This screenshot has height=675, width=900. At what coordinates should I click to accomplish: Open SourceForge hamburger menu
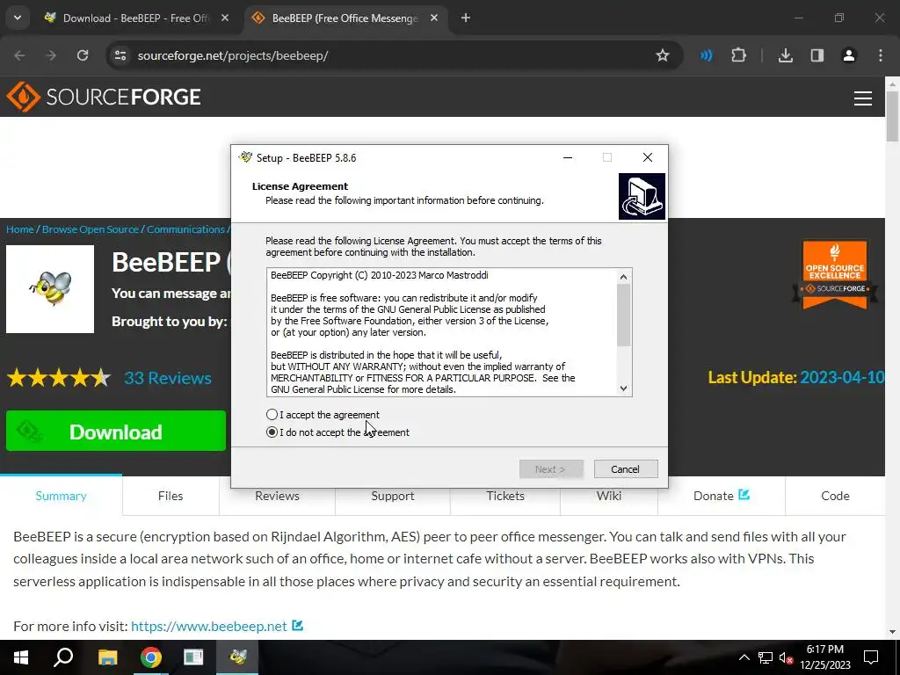click(863, 98)
